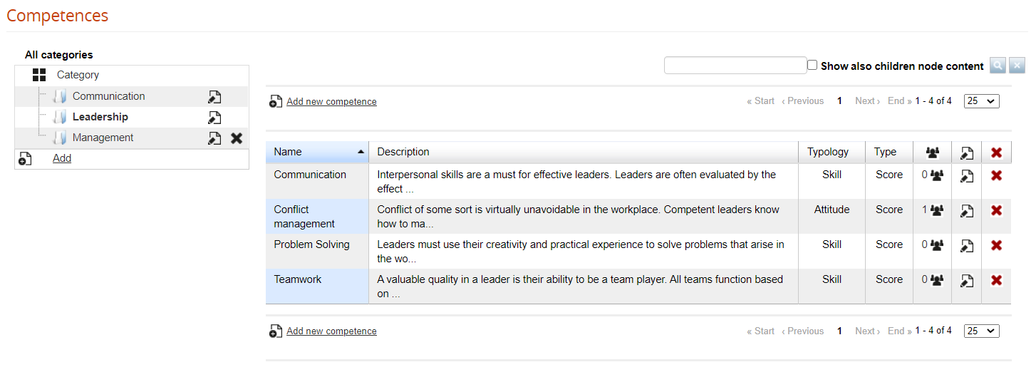Select the Management category node

pos(103,138)
